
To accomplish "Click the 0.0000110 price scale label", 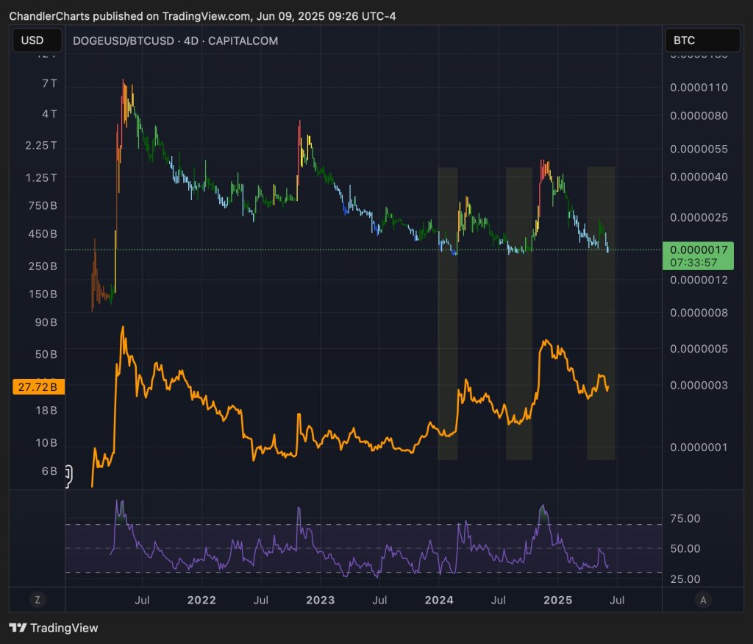I will click(698, 87).
